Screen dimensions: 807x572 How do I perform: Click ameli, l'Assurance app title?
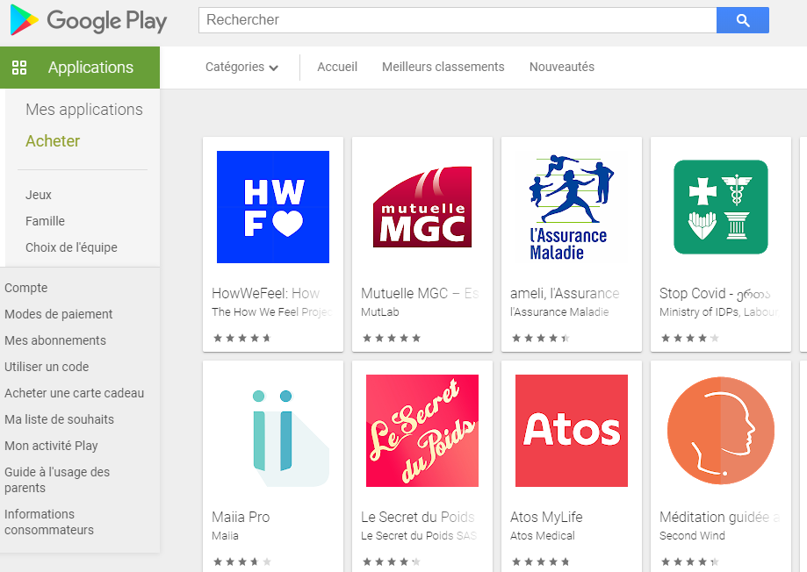(565, 293)
